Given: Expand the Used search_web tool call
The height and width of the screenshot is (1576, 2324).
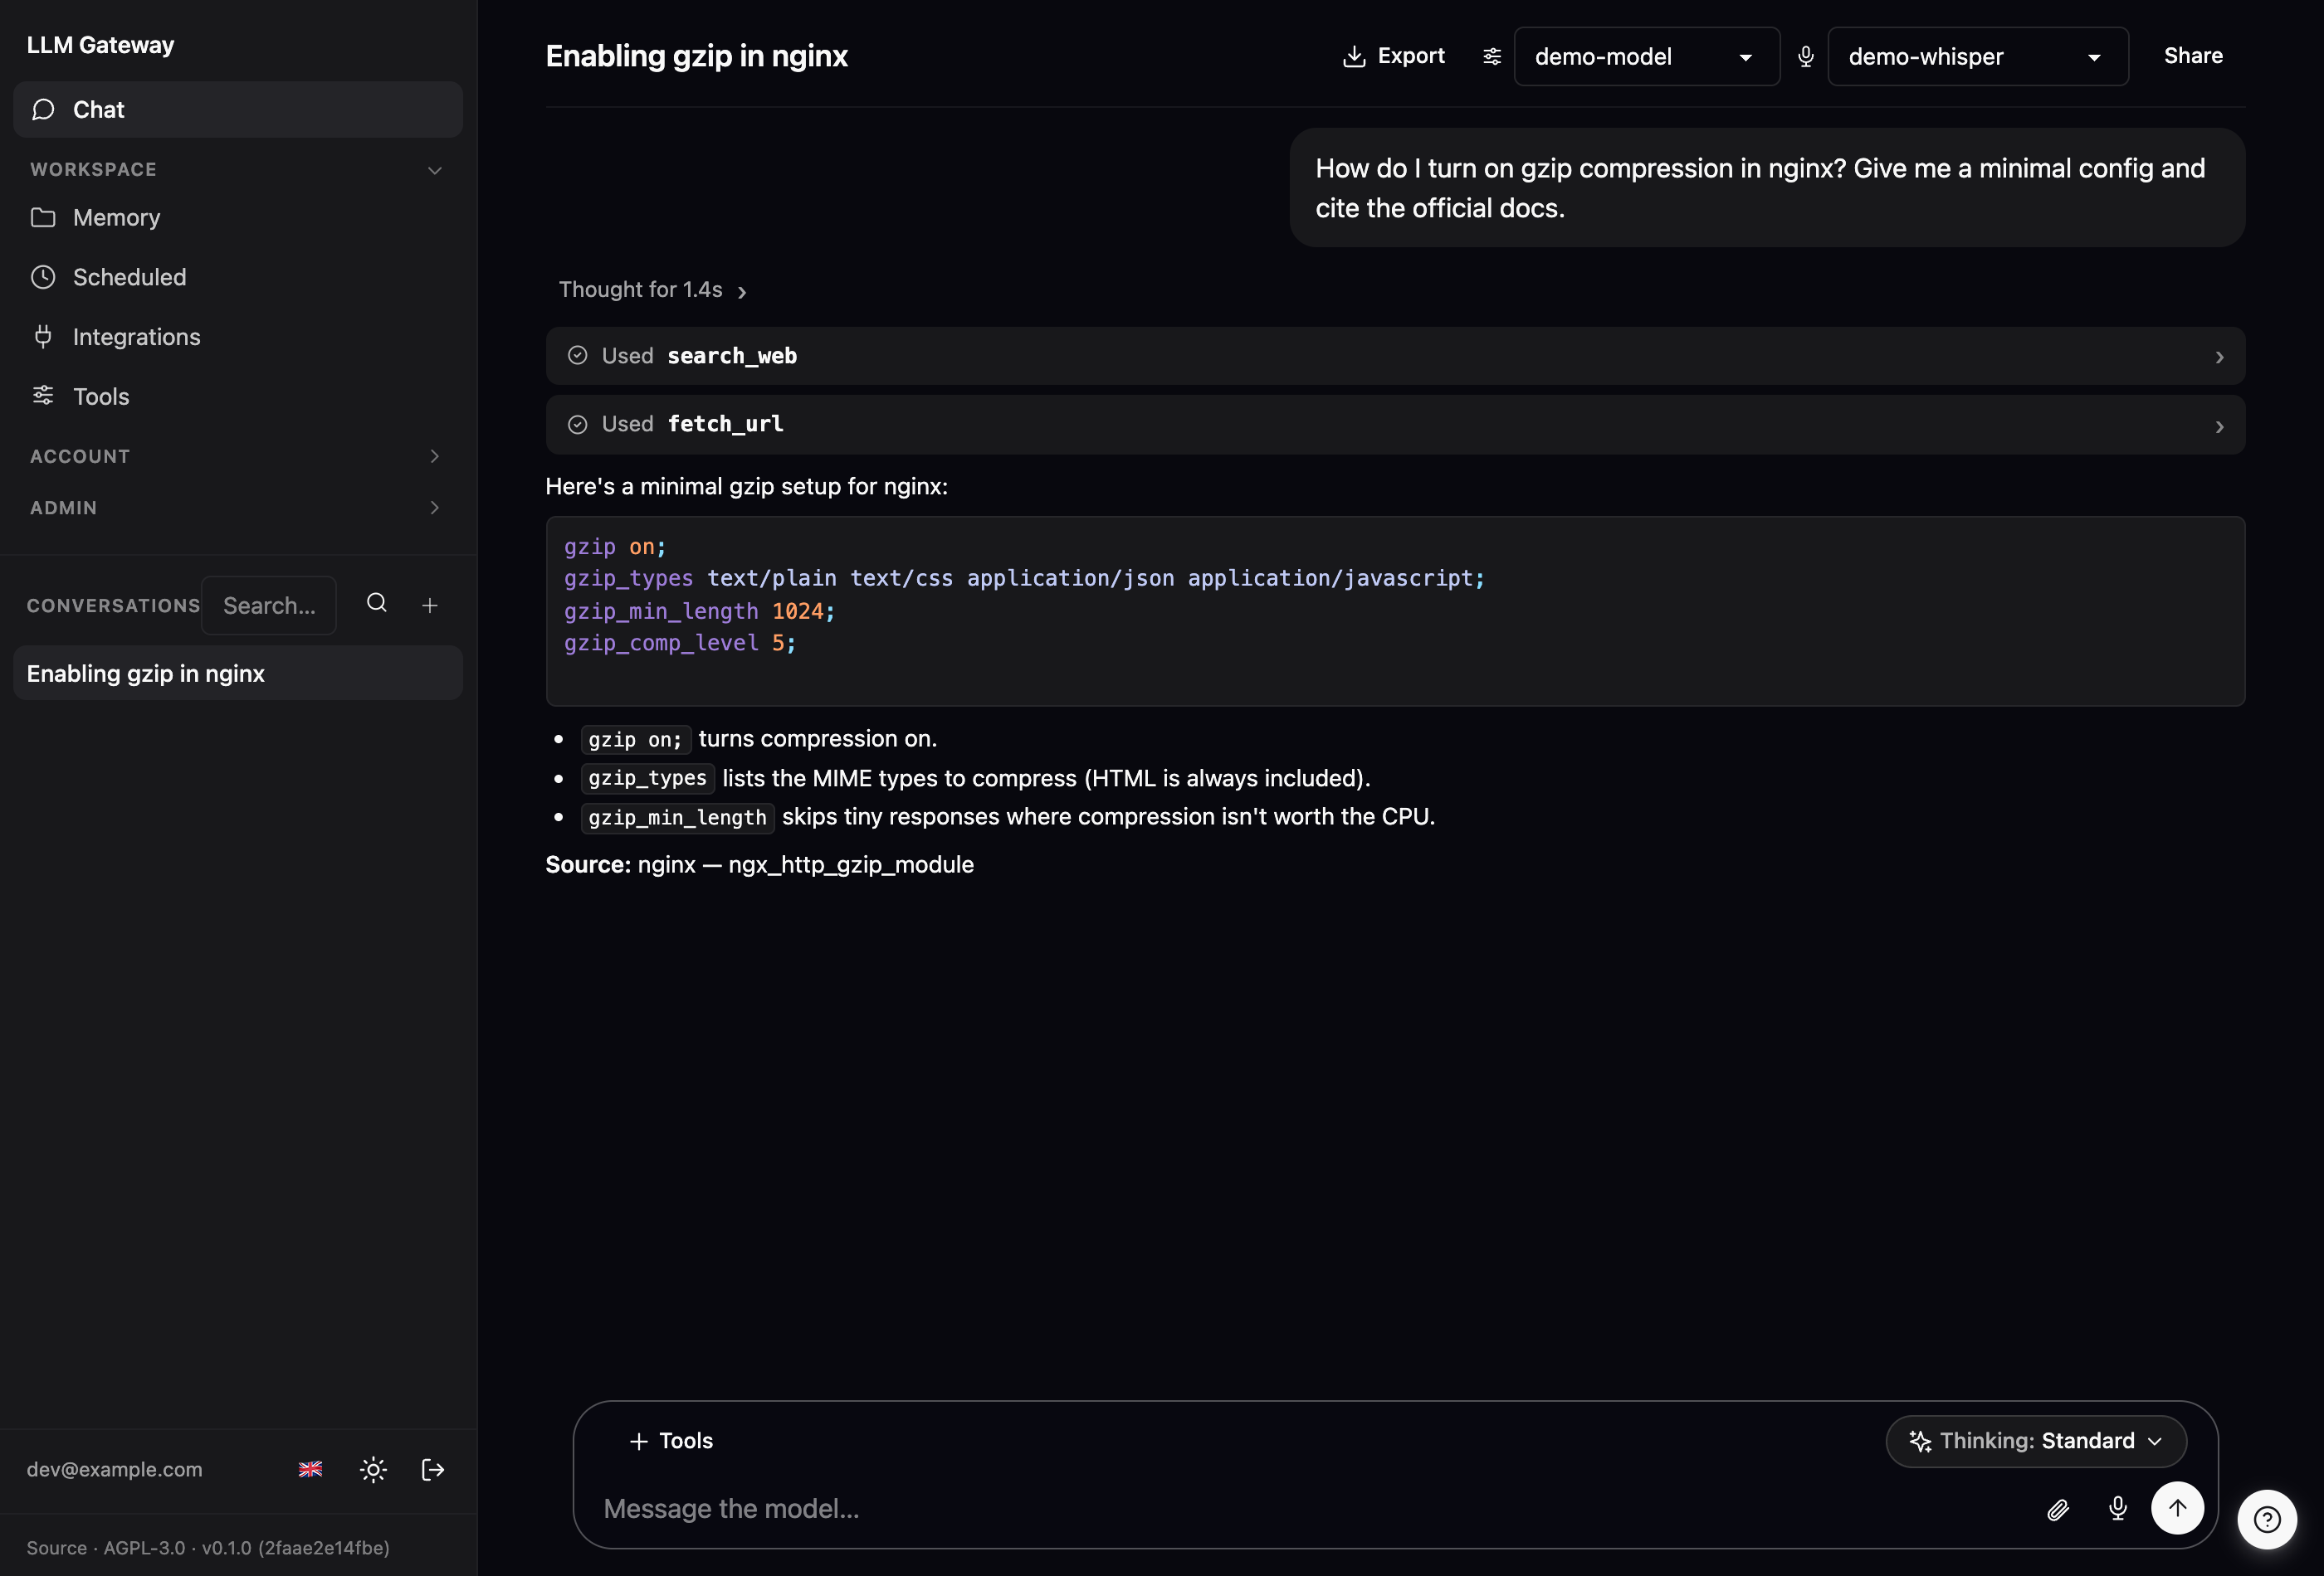Looking at the screenshot, I should point(1395,357).
